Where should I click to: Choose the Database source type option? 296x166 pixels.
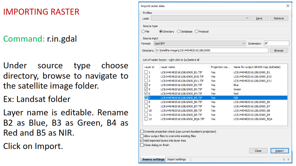click(x=179, y=32)
